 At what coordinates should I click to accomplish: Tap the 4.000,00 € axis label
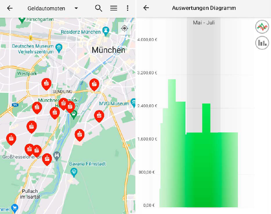pos(147,39)
